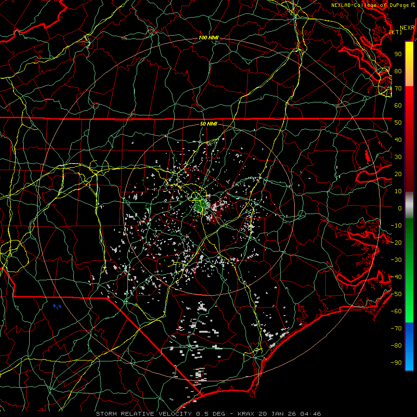Image resolution: width=417 pixels, height=417 pixels.
Task: Click the -70 value on the velocity scale
Action: tap(396, 329)
